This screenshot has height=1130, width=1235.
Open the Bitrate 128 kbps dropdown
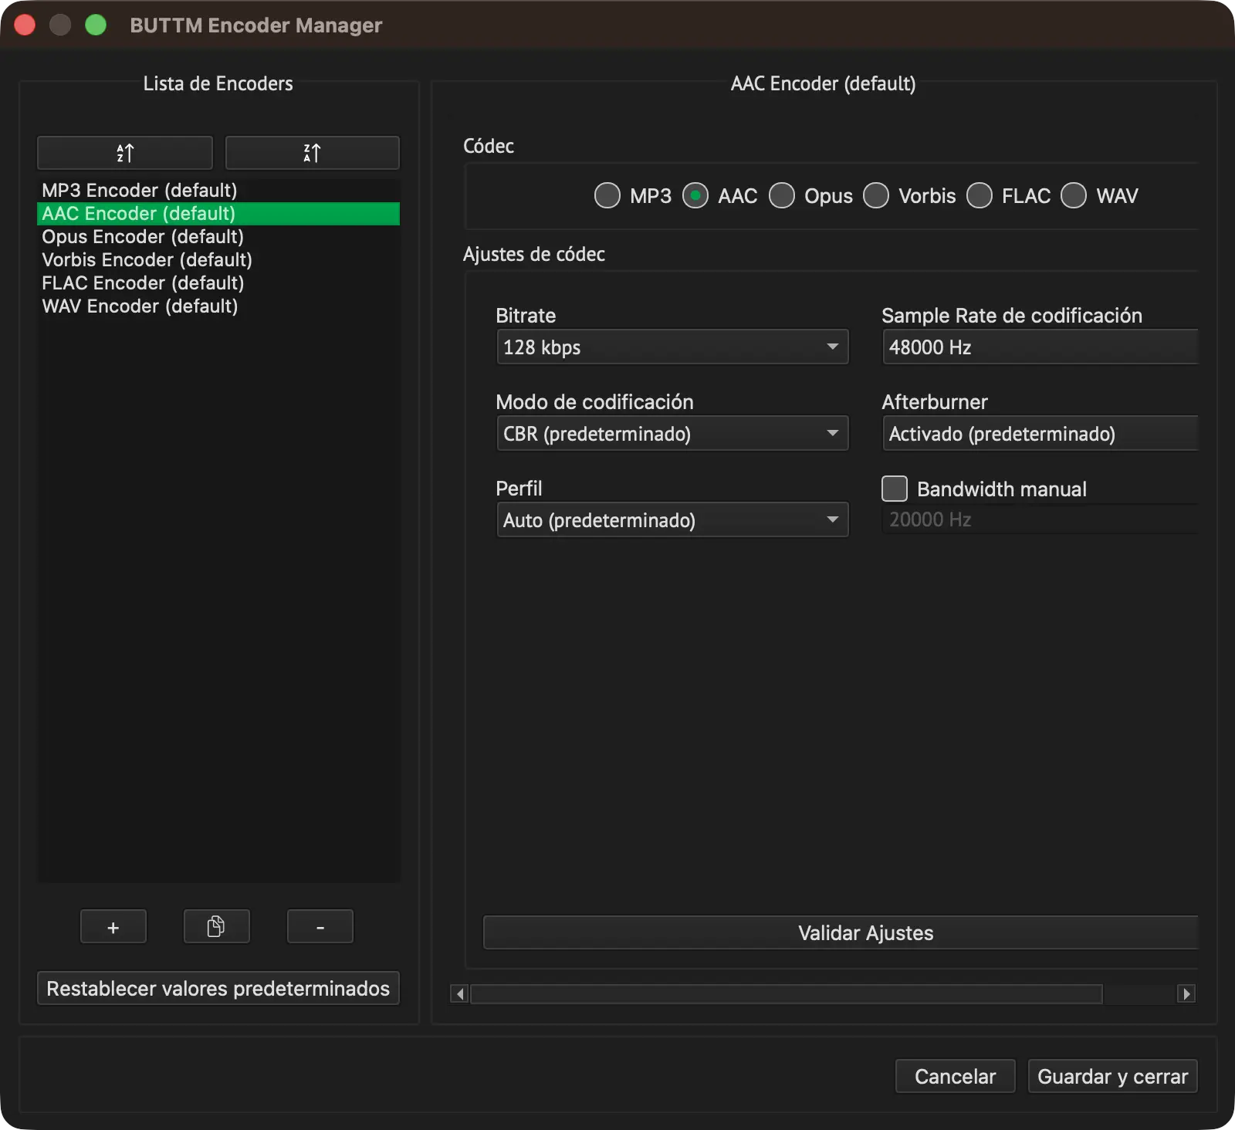672,347
